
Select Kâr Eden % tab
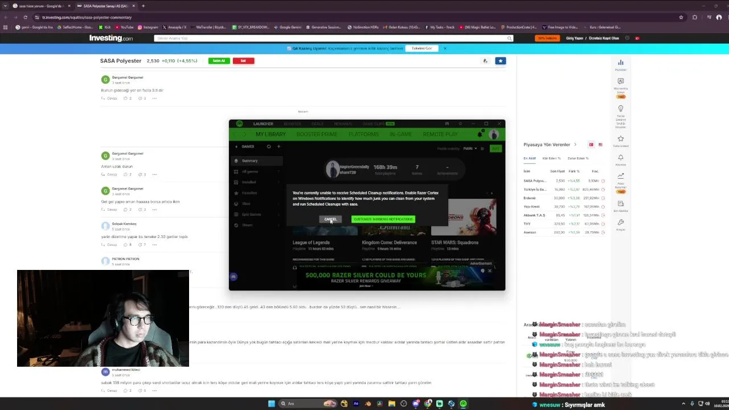(551, 158)
